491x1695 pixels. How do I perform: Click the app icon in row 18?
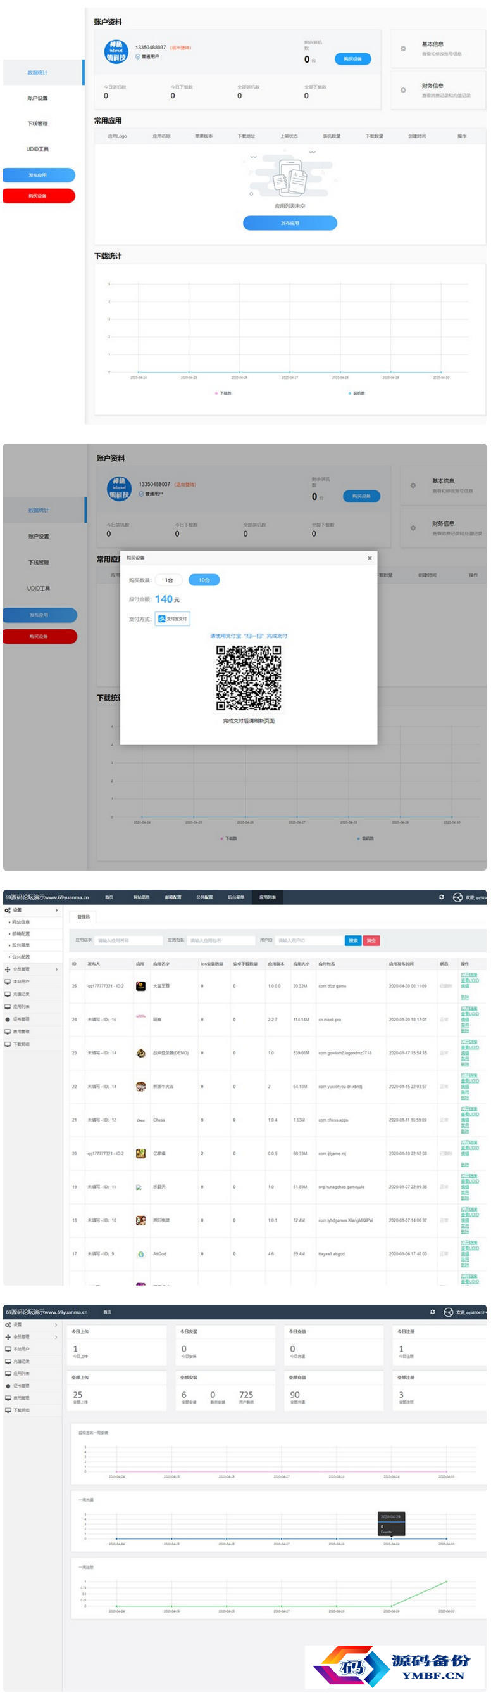coord(140,1220)
